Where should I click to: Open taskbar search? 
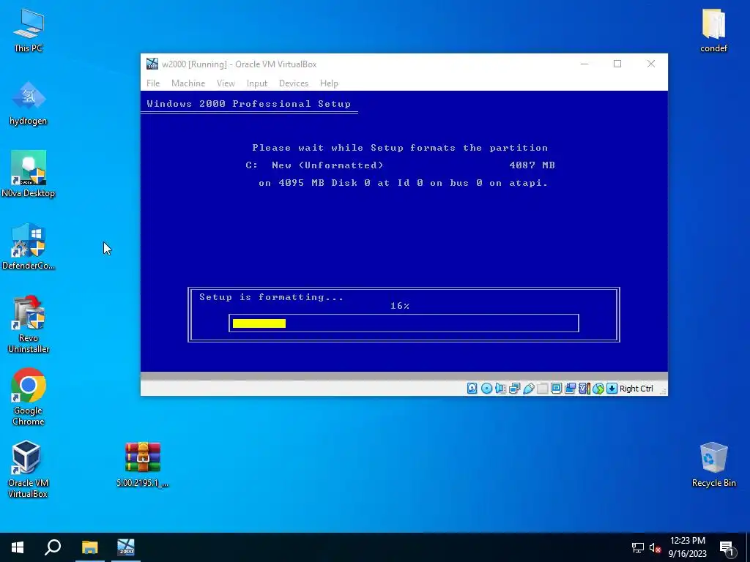[x=53, y=547]
